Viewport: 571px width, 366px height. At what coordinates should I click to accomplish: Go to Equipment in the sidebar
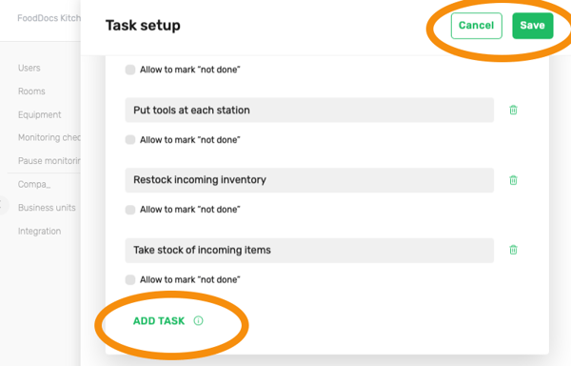point(40,114)
